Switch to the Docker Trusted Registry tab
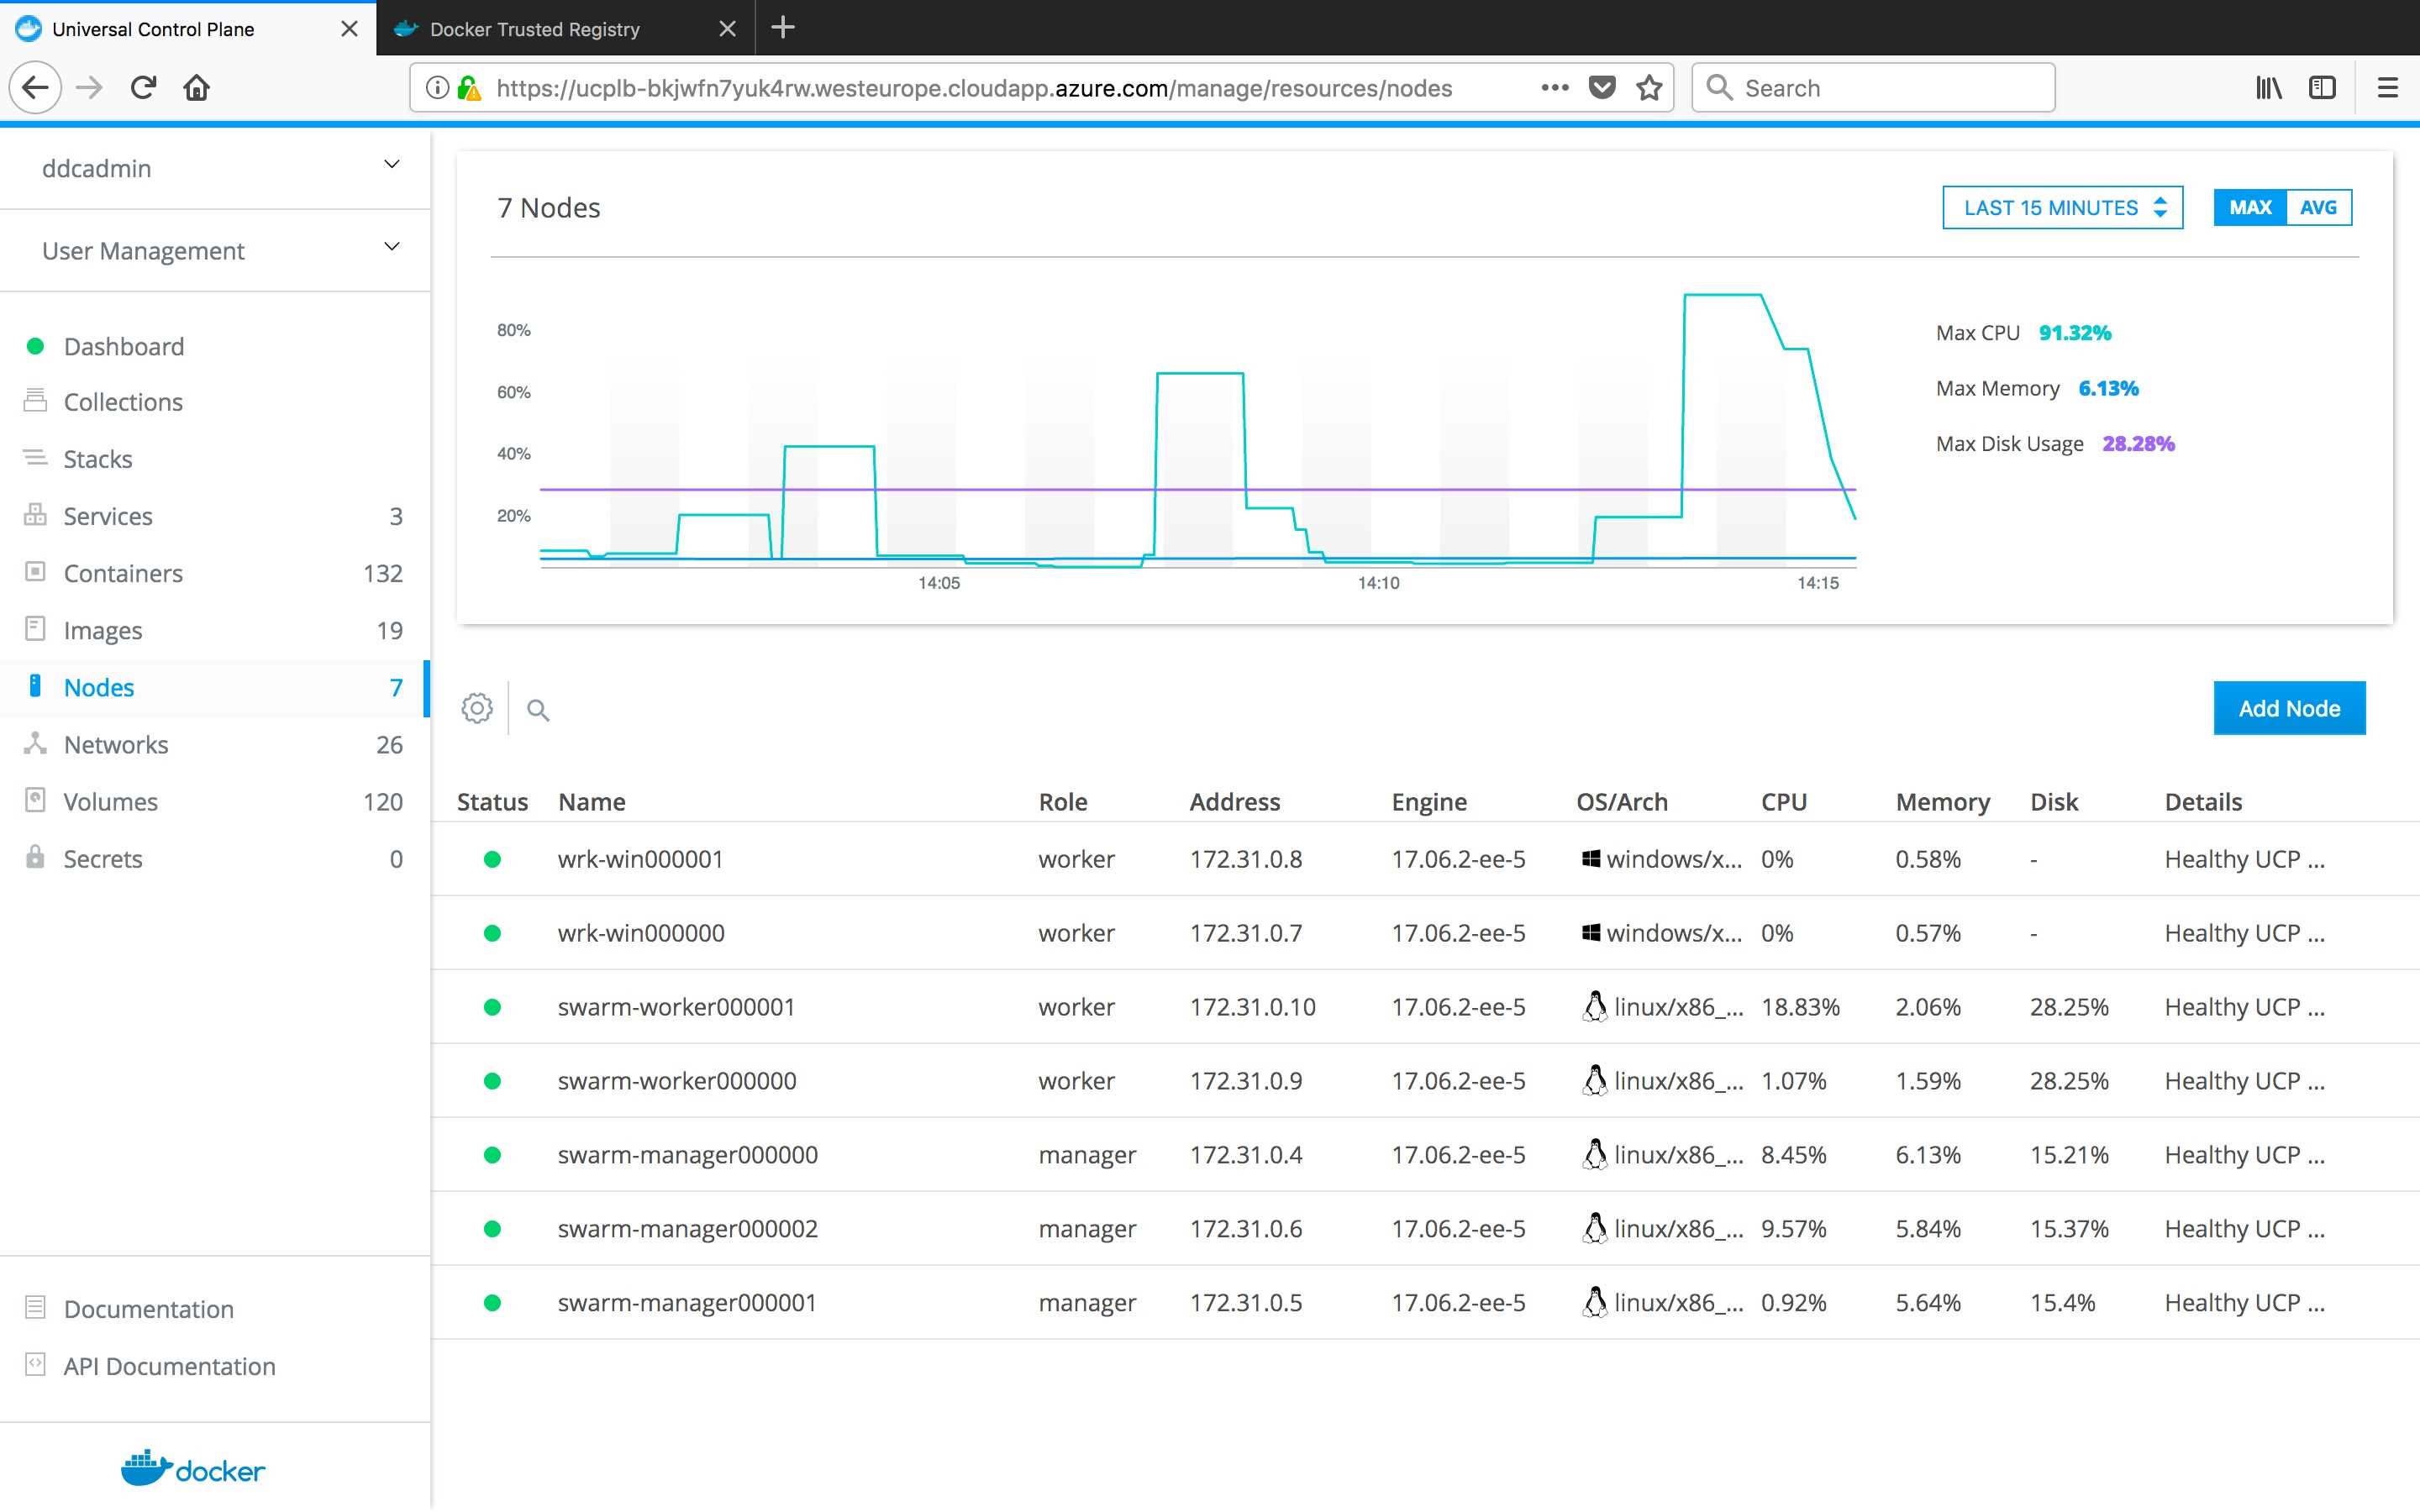The image size is (2420, 1512). (534, 28)
